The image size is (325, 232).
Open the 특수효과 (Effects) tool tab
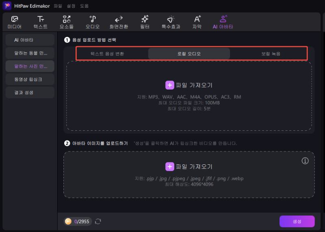171,22
